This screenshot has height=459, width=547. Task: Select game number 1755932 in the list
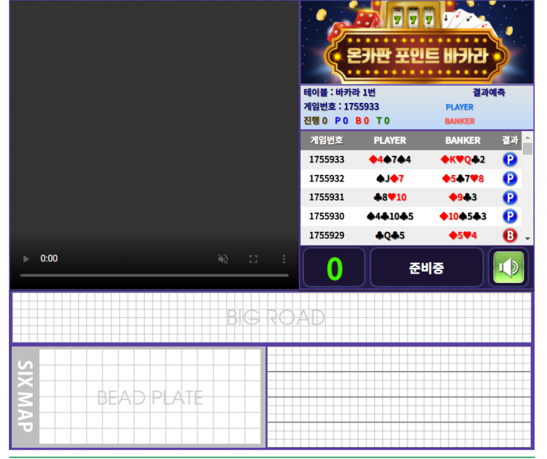326,179
